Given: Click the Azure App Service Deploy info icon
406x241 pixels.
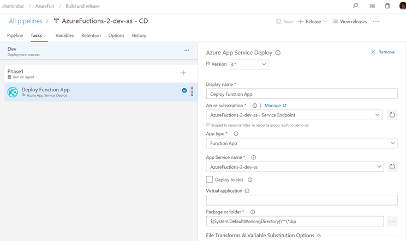Looking at the screenshot, I should point(278,53).
